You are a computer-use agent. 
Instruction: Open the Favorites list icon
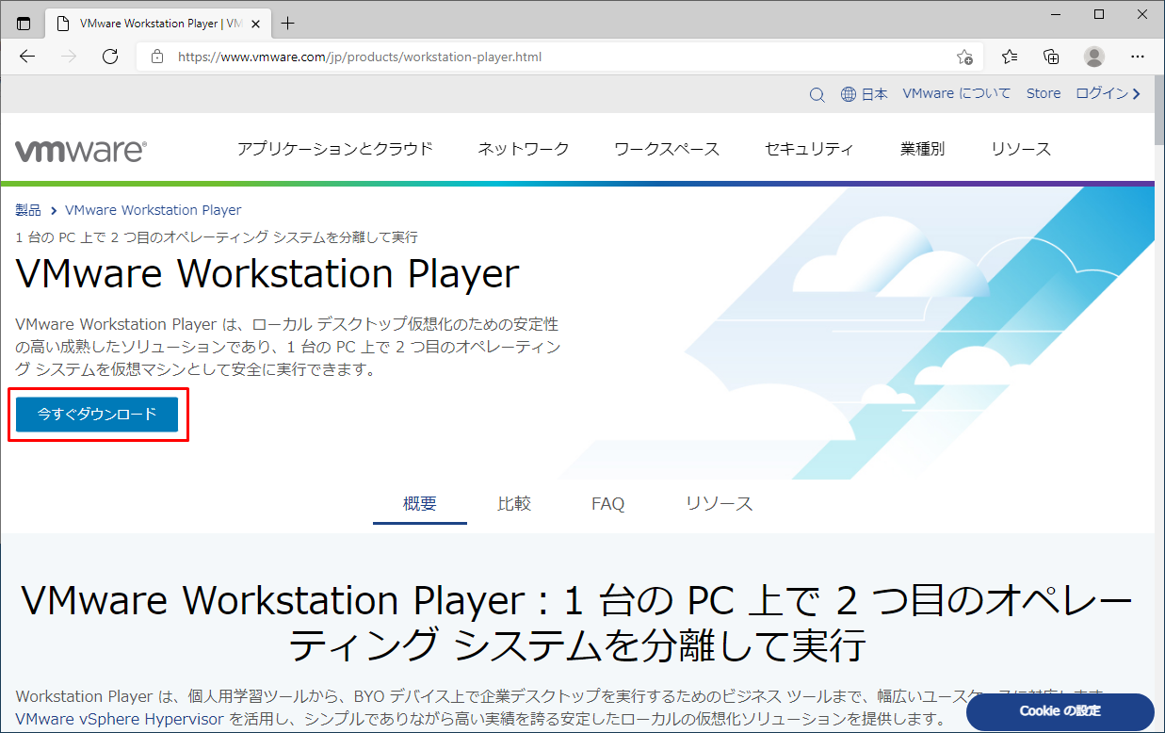point(1010,57)
